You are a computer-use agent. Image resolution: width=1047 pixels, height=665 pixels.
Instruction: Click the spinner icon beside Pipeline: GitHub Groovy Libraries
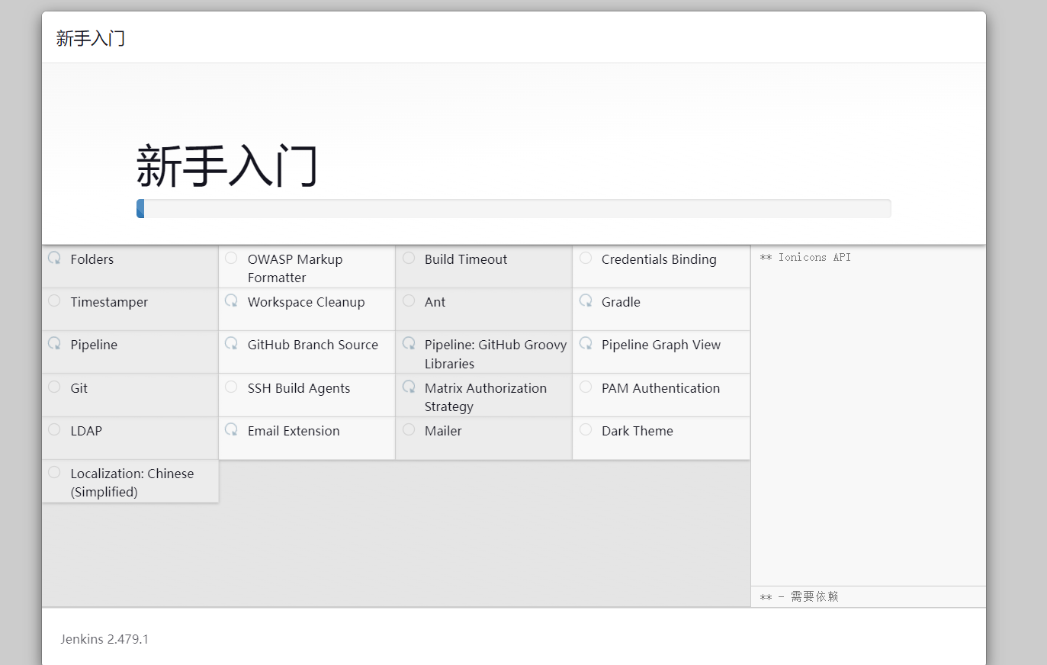click(x=409, y=343)
